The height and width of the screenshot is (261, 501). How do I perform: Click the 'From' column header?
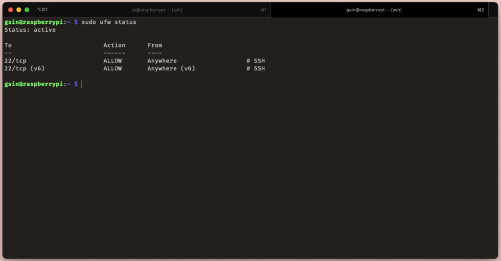[x=155, y=45]
